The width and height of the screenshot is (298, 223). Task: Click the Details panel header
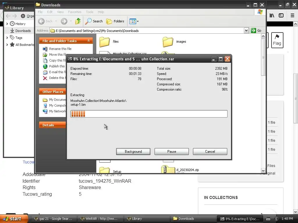(x=53, y=125)
